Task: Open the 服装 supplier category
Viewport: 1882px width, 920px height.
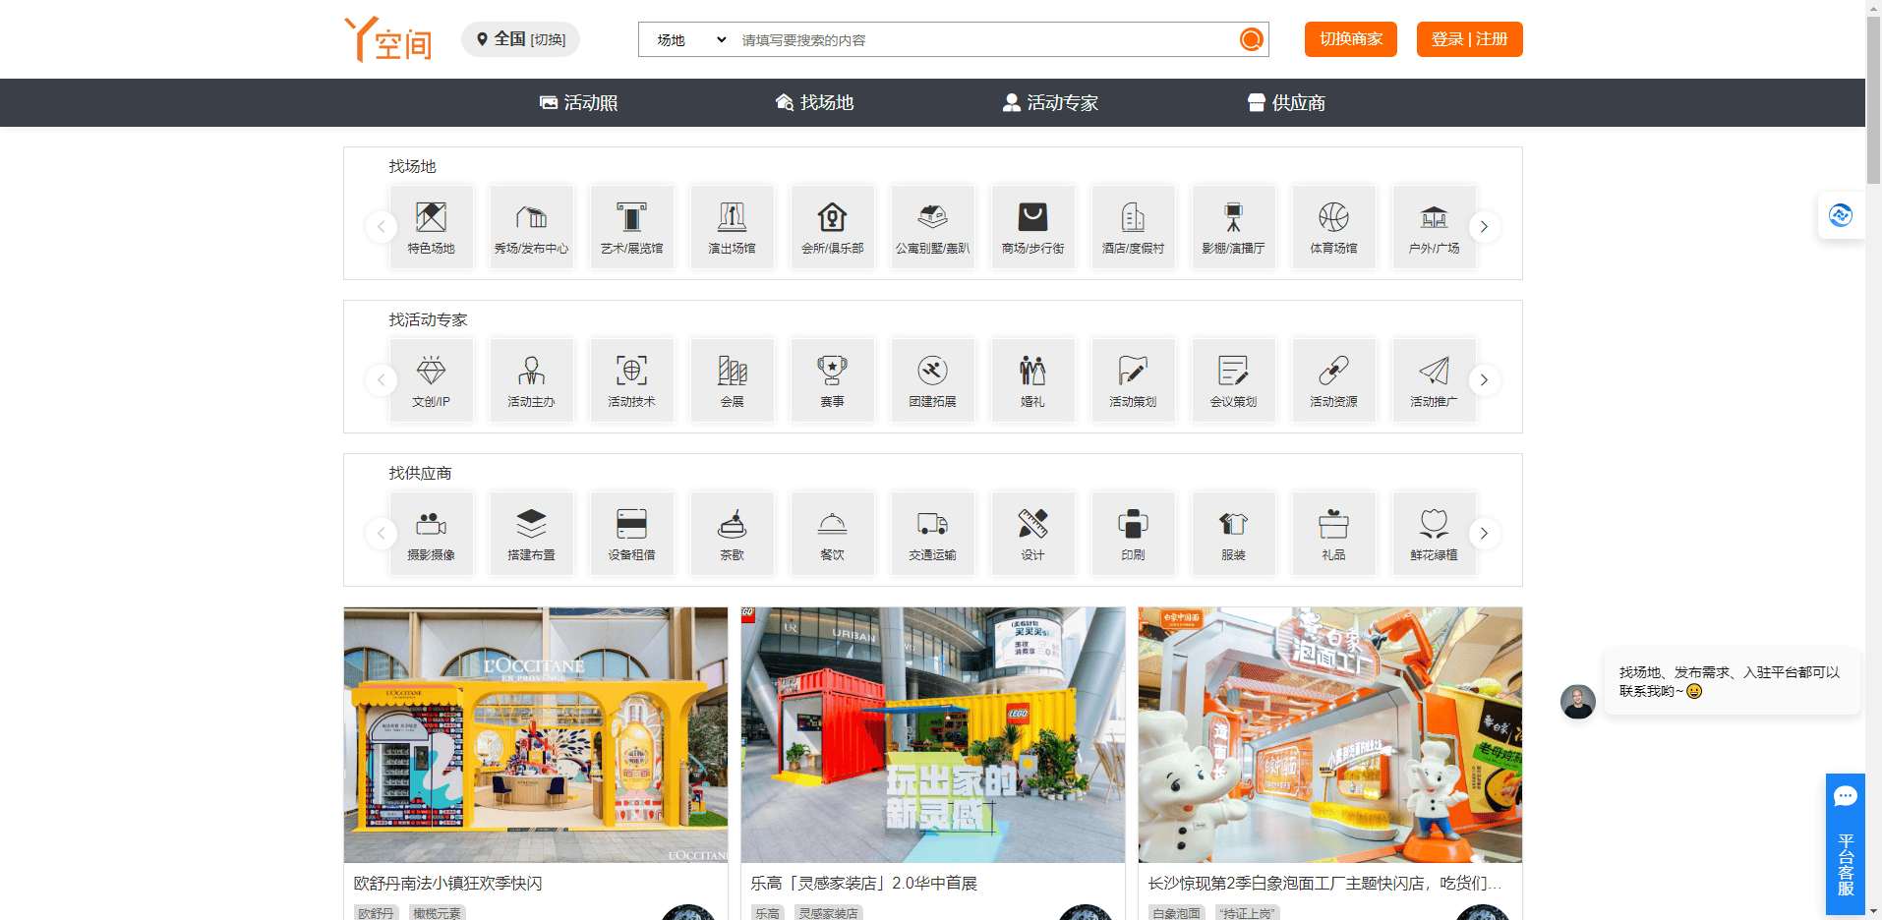Action: pos(1233,534)
